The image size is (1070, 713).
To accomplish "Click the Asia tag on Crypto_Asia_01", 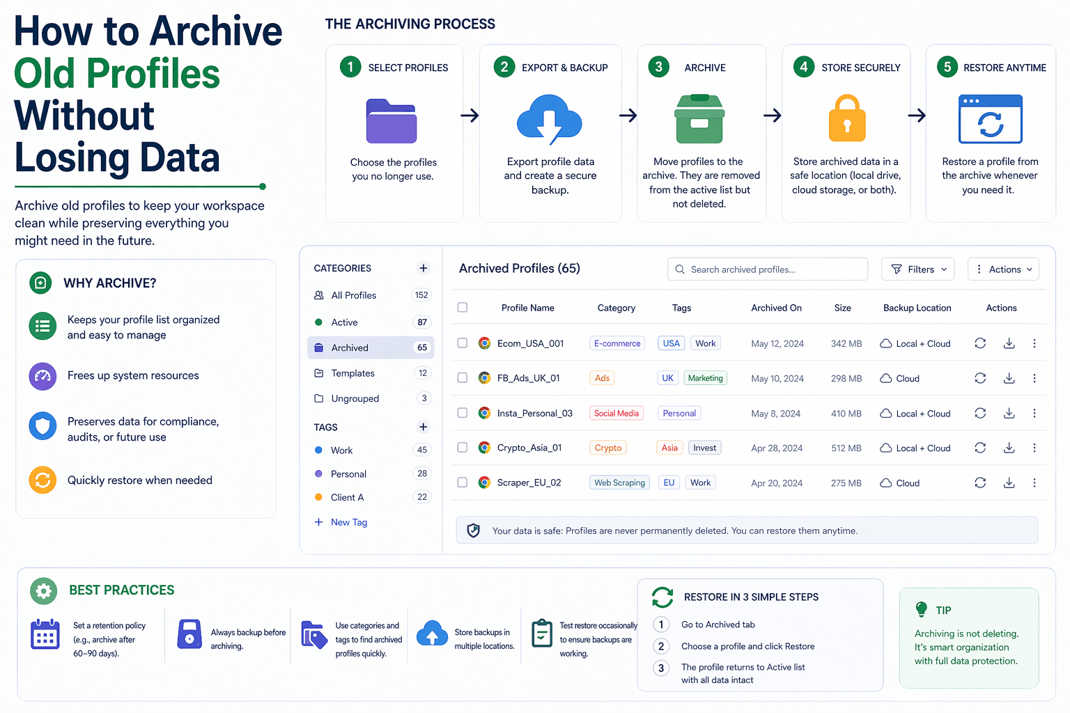I will pyautogui.click(x=669, y=448).
